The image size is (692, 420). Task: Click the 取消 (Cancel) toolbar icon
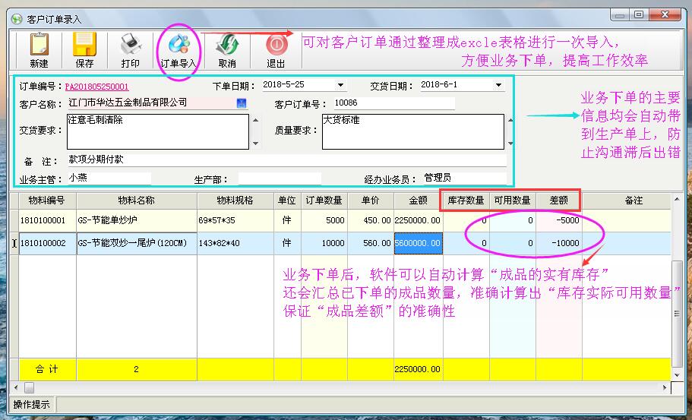pyautogui.click(x=227, y=50)
